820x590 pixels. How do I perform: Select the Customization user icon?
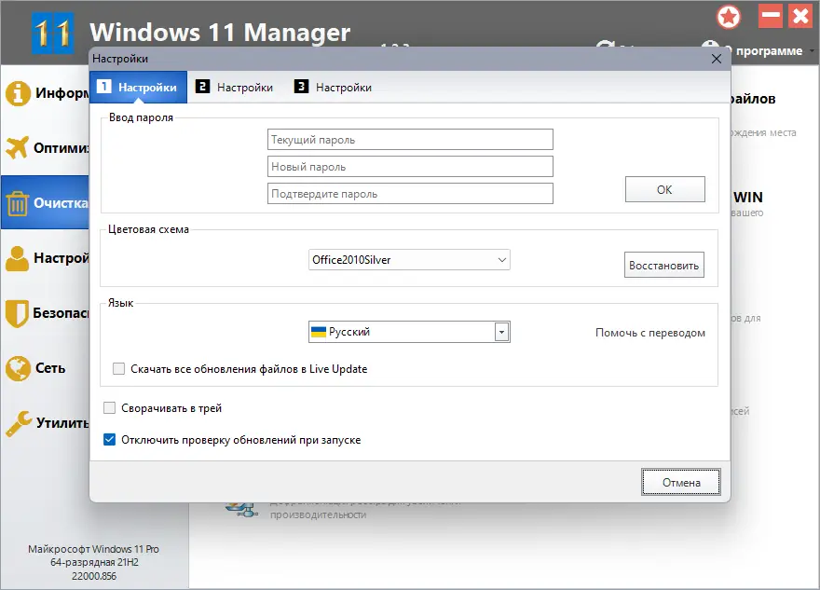18,258
